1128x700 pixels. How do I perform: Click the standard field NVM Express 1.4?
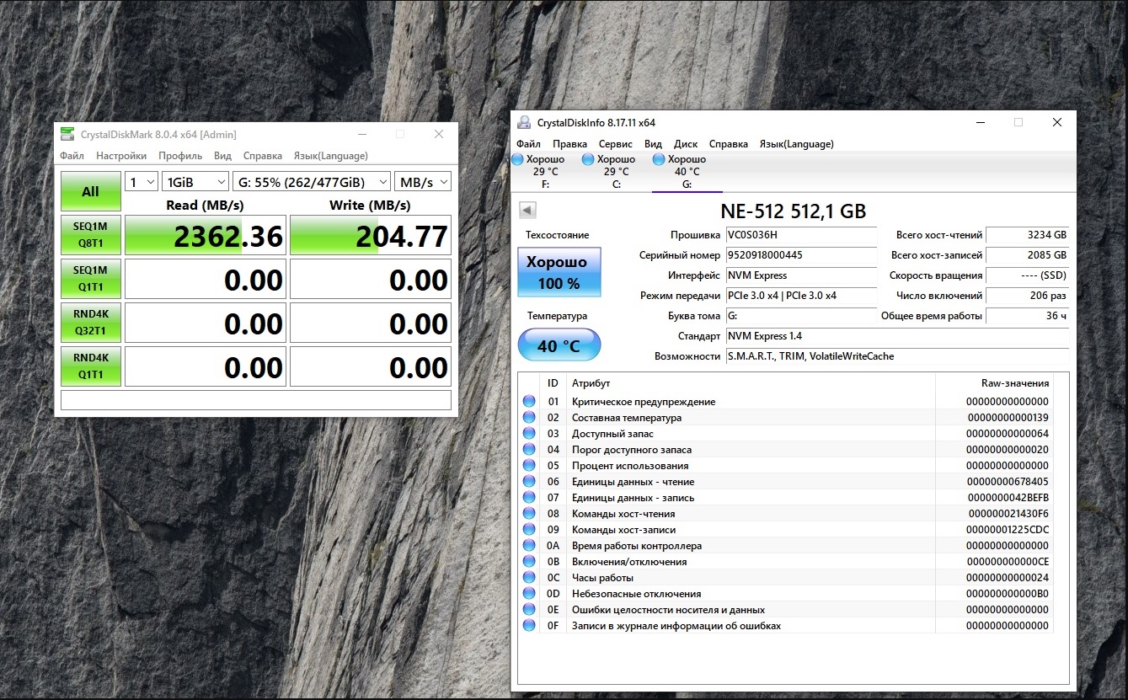pos(897,336)
